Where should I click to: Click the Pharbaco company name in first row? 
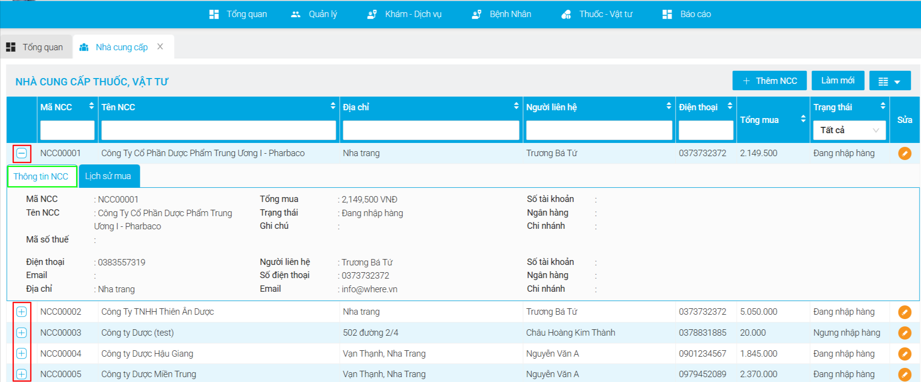pos(203,153)
